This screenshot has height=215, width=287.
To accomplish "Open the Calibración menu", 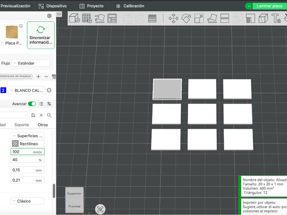I will pyautogui.click(x=130, y=6).
